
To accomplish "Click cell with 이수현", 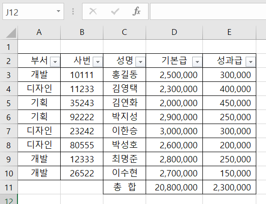I will (x=125, y=173).
